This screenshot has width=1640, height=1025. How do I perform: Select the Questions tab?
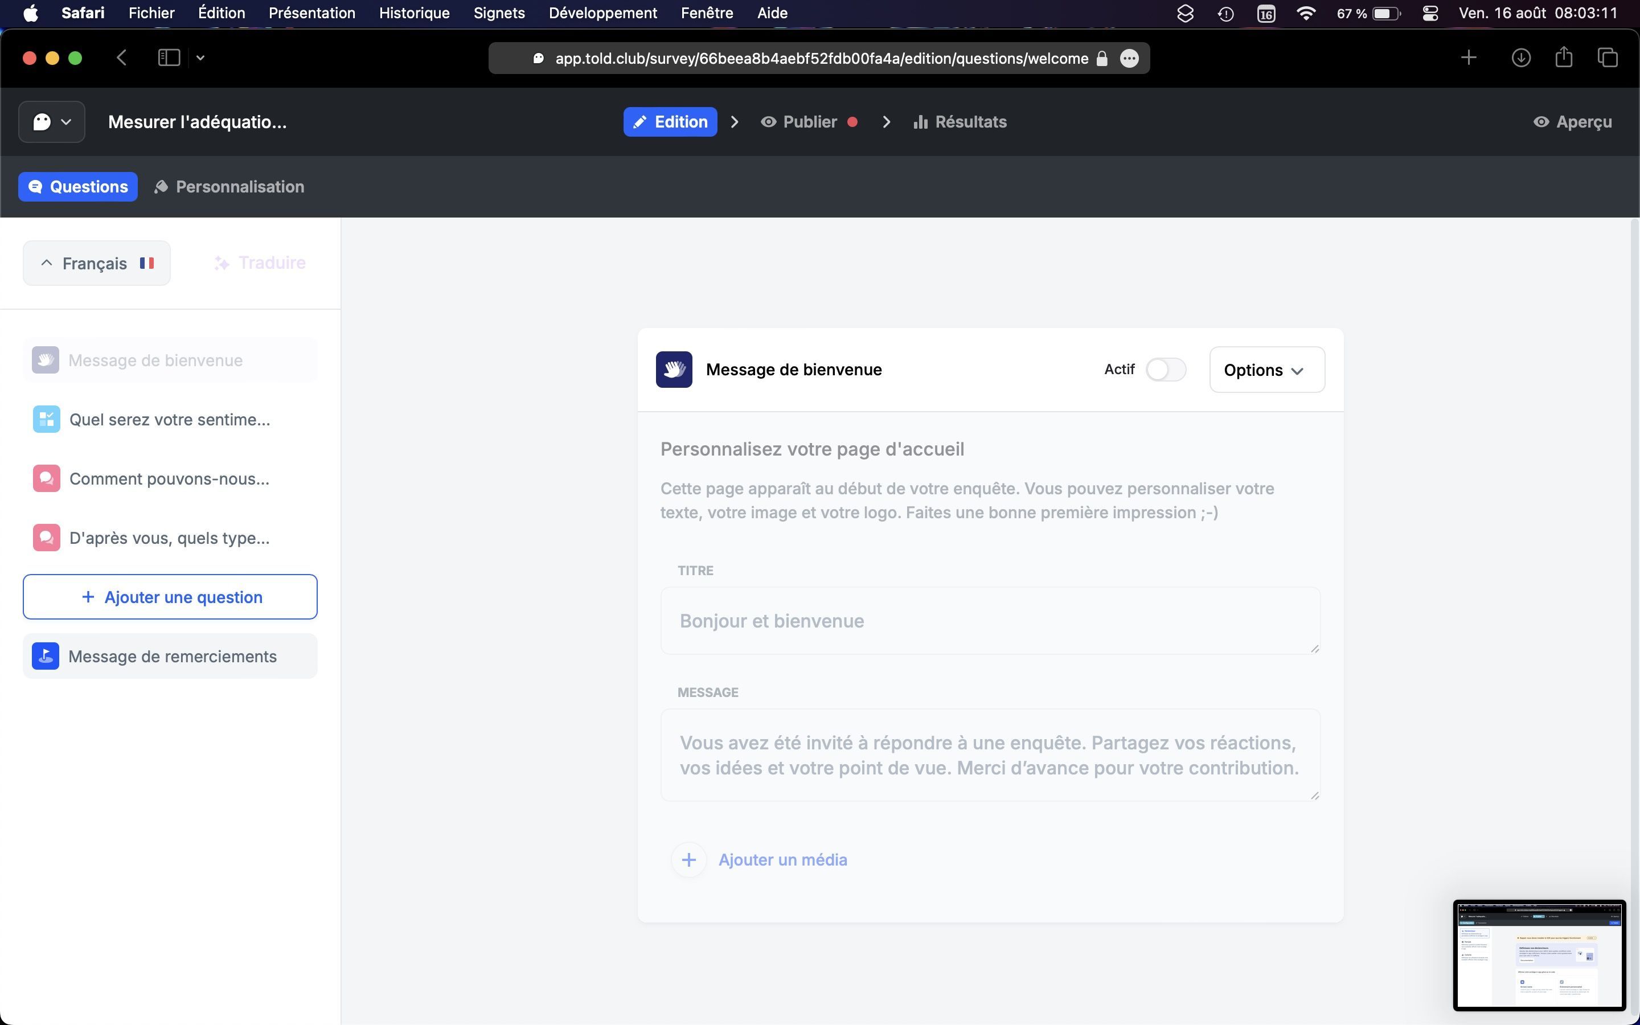(78, 187)
